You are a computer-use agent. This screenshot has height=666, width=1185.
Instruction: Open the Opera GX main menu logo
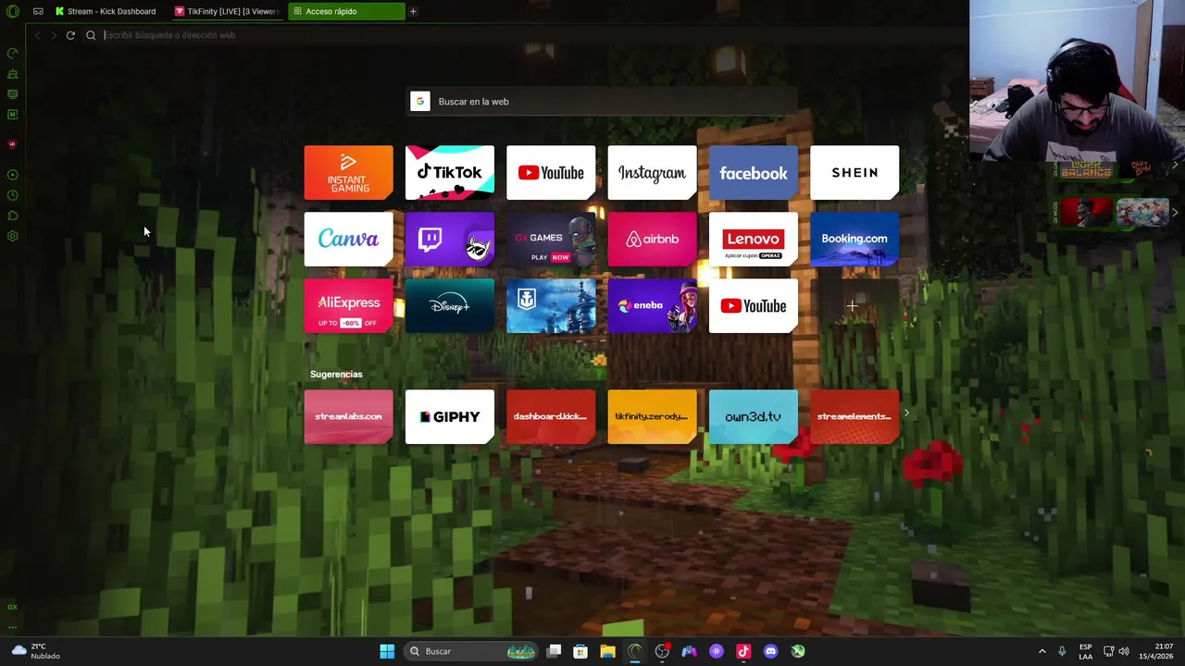click(x=13, y=11)
